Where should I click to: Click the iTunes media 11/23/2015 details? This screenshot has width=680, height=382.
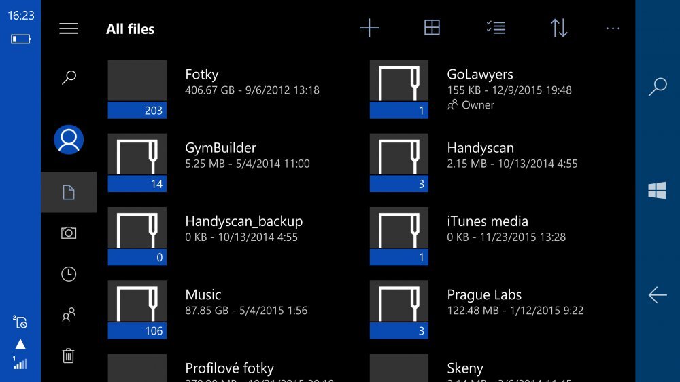point(506,237)
